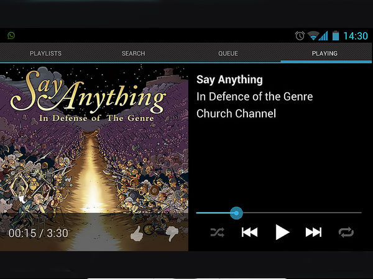Screen dimensions: 373x279
Task: Select the Playing tab
Action: coord(325,53)
